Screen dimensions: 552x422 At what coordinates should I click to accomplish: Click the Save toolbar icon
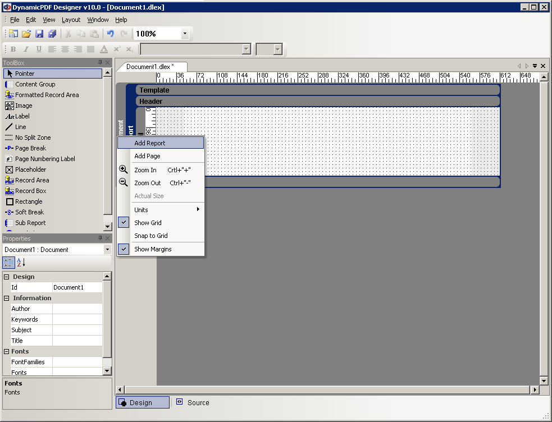39,34
